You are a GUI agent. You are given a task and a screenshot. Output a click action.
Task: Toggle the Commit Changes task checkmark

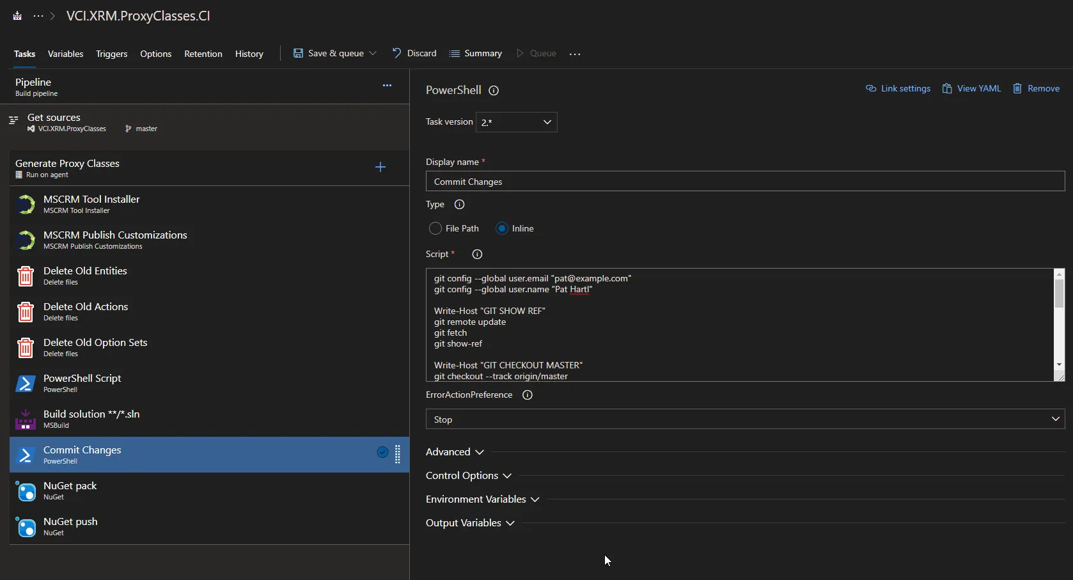[x=382, y=453]
